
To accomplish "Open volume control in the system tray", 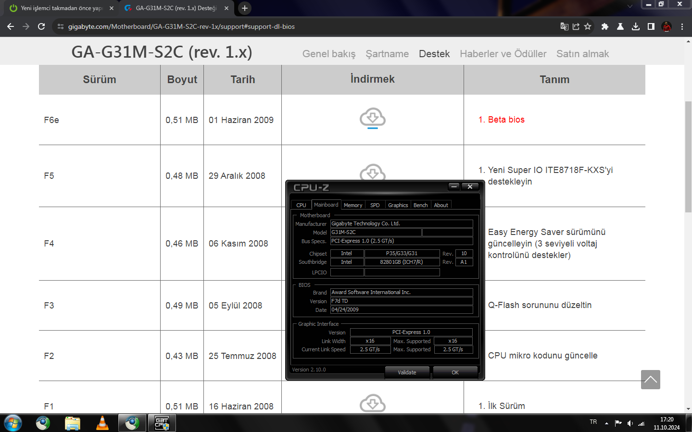I will [x=630, y=423].
